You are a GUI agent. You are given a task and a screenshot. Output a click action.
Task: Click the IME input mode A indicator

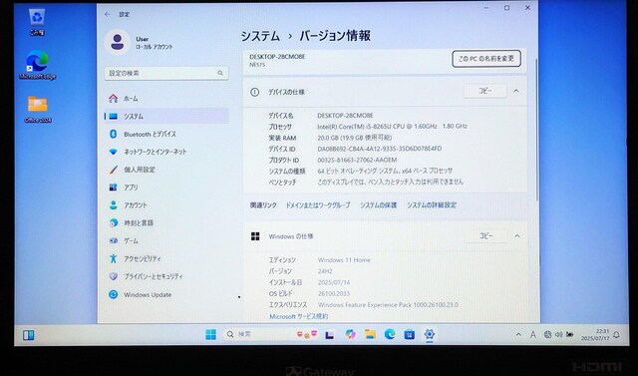tap(532, 335)
